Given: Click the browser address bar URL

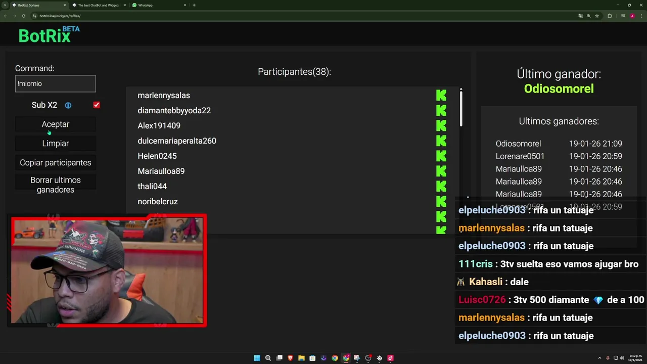Looking at the screenshot, I should point(61,16).
